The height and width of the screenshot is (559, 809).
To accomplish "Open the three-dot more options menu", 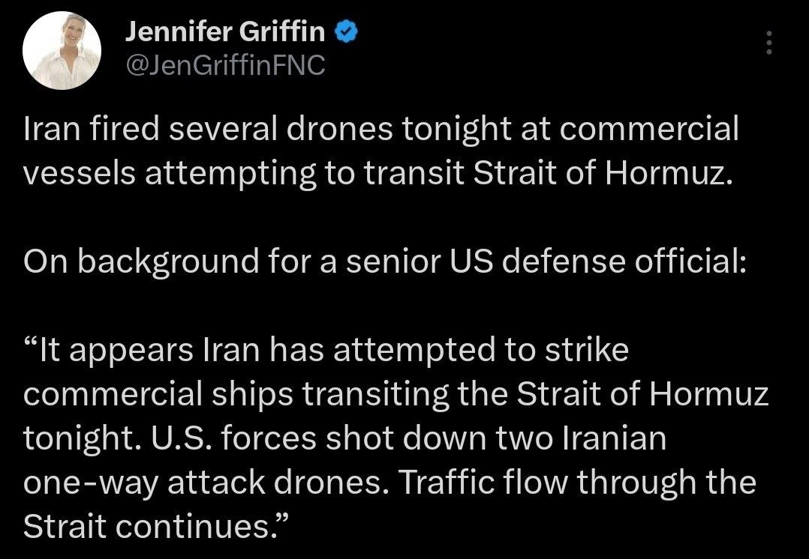I will coord(768,43).
